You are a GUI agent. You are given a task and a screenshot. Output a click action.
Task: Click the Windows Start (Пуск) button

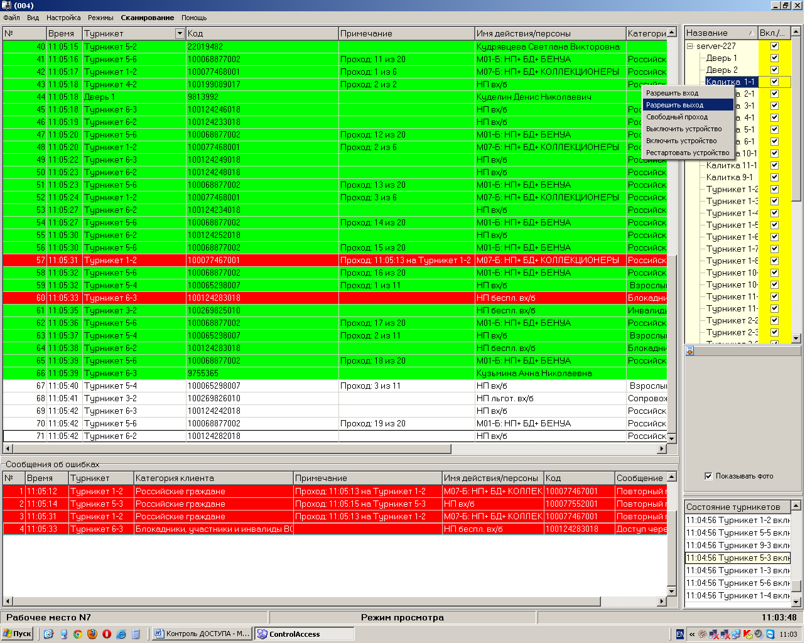point(17,634)
